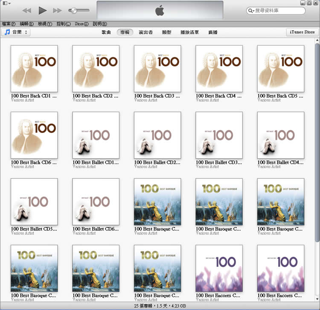Select the 100 Best Ballet CD2 album cover
Screen dimensions: 320x310
pyautogui.click(x=157, y=135)
